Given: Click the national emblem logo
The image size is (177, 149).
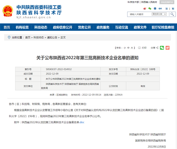Looking at the screenshot, I should [x=8, y=11].
